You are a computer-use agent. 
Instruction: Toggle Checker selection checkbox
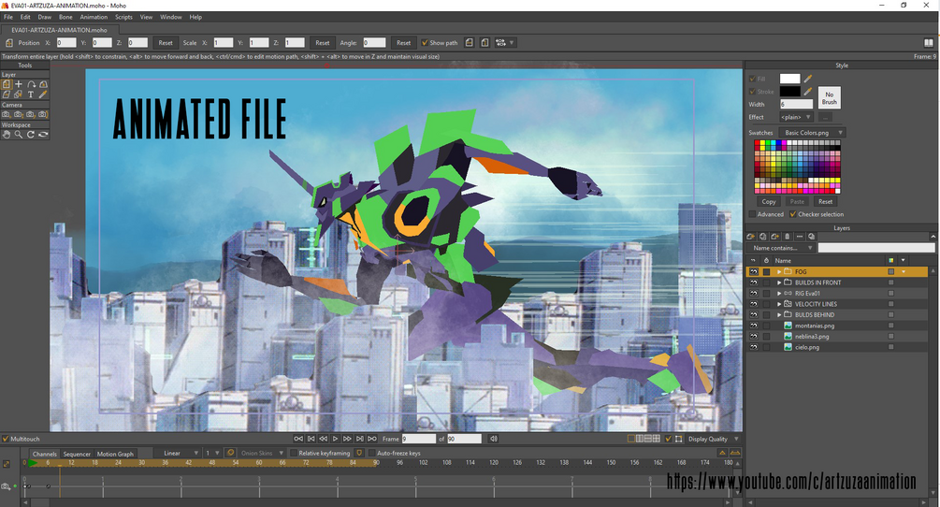click(793, 214)
